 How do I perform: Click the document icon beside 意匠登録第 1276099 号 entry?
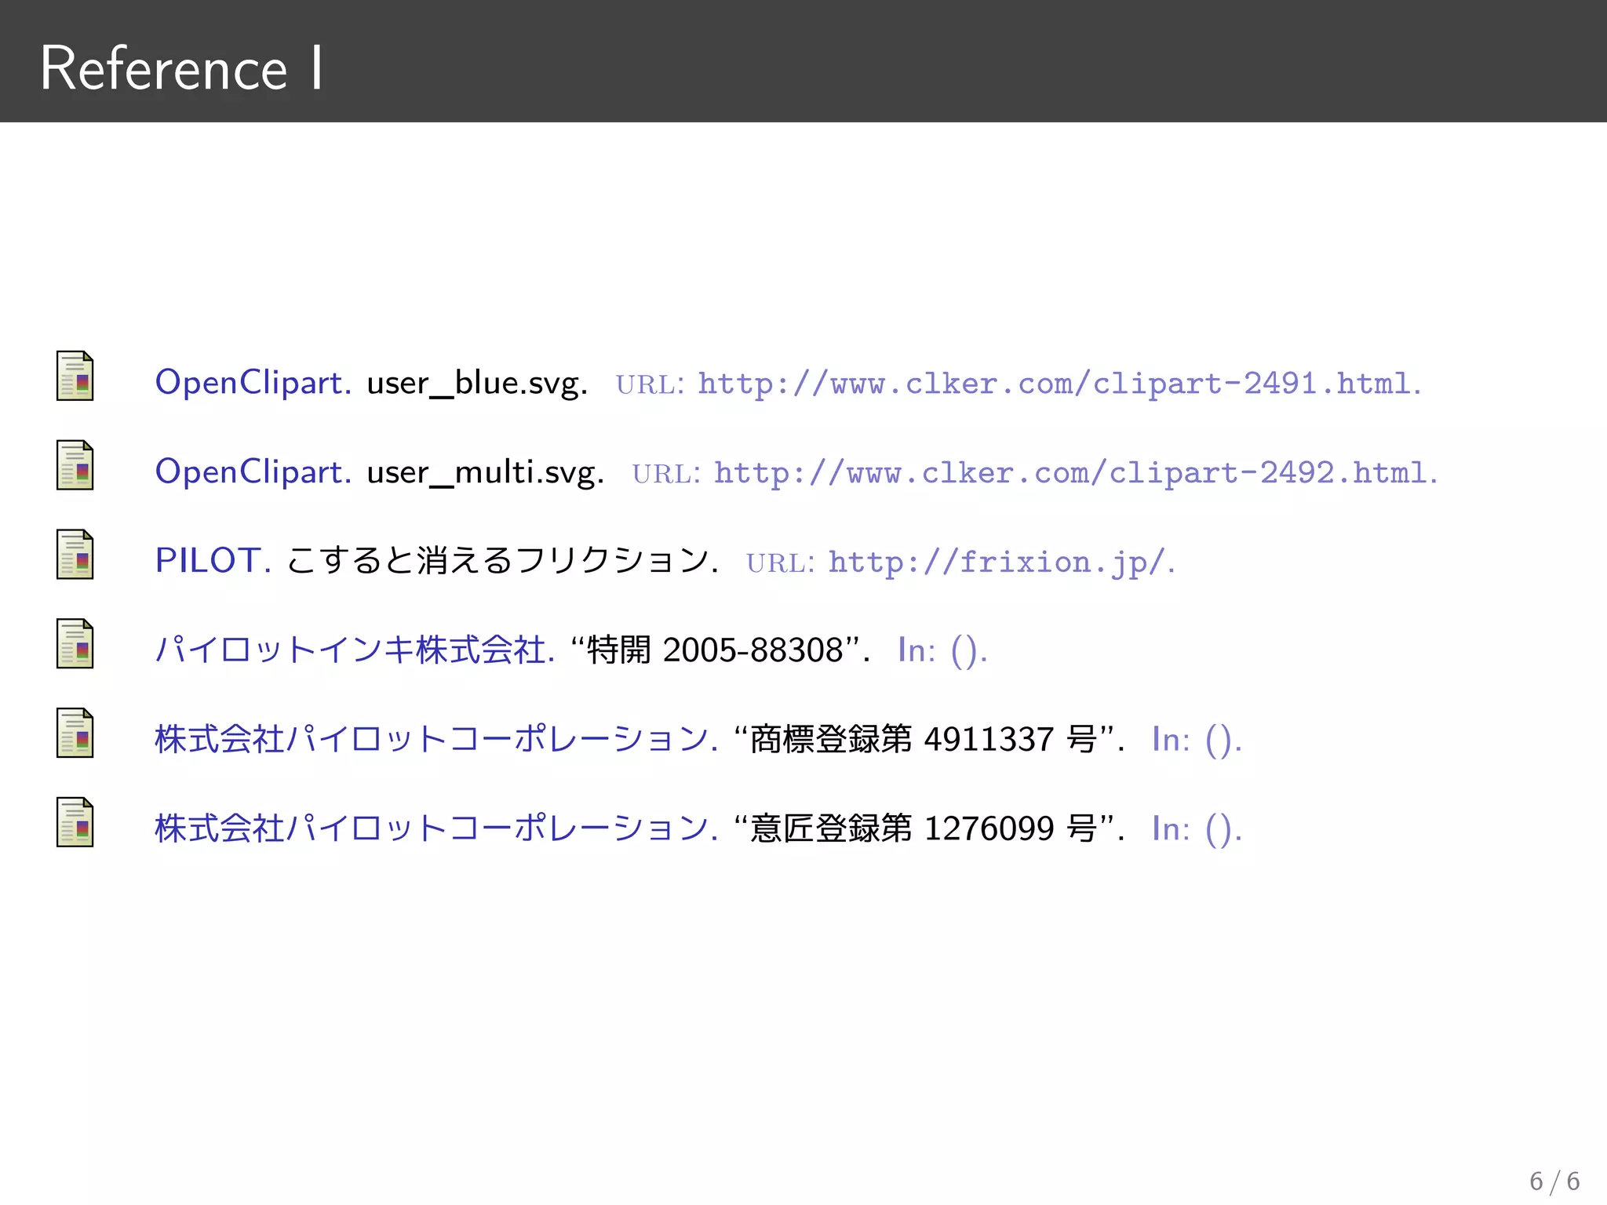click(x=75, y=823)
